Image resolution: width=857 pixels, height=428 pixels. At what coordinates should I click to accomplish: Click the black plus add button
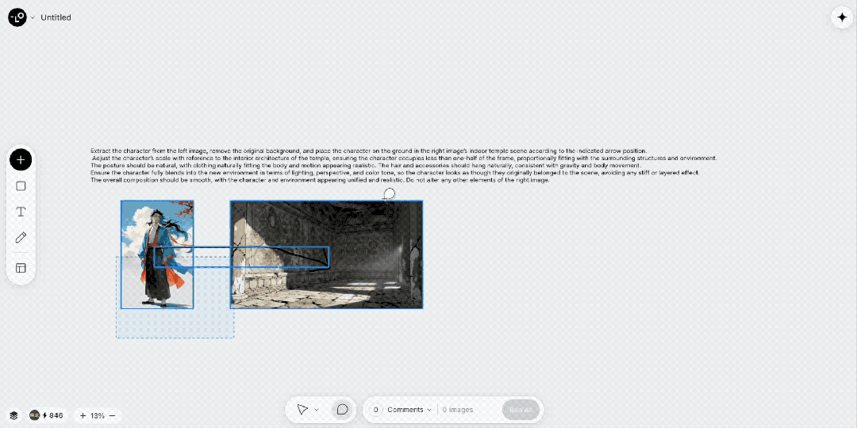[x=21, y=159]
